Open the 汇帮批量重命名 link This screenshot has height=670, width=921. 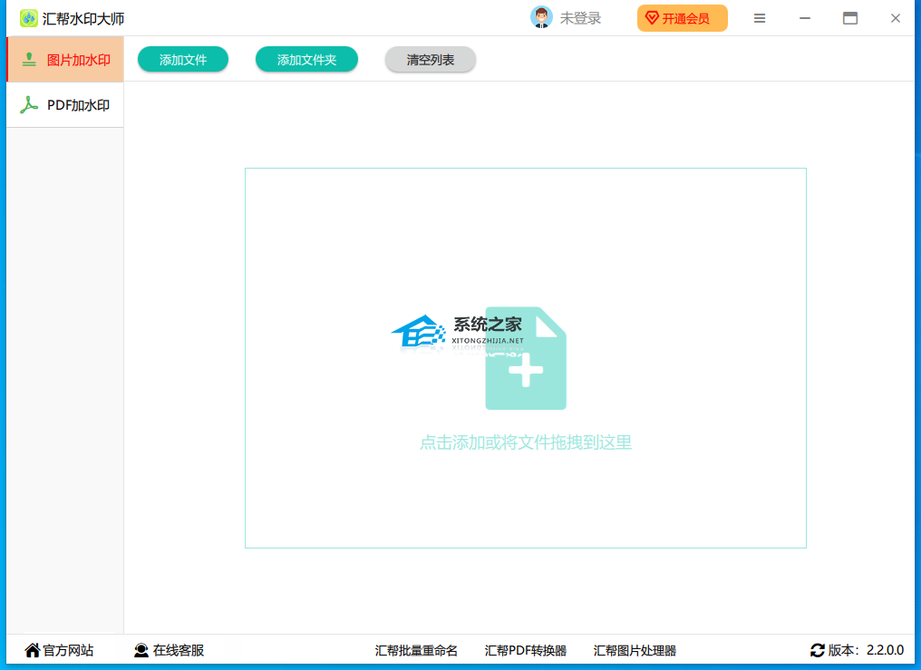[416, 650]
